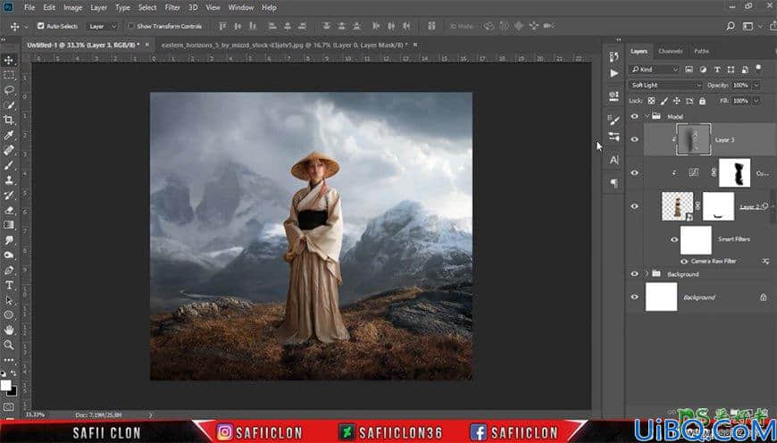The width and height of the screenshot is (777, 443).
Task: Select the Gradient tool
Action: (x=9, y=225)
